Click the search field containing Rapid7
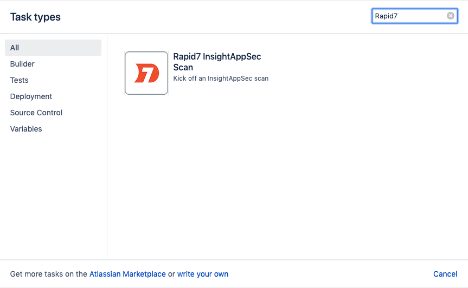The height and width of the screenshot is (288, 468). (414, 16)
